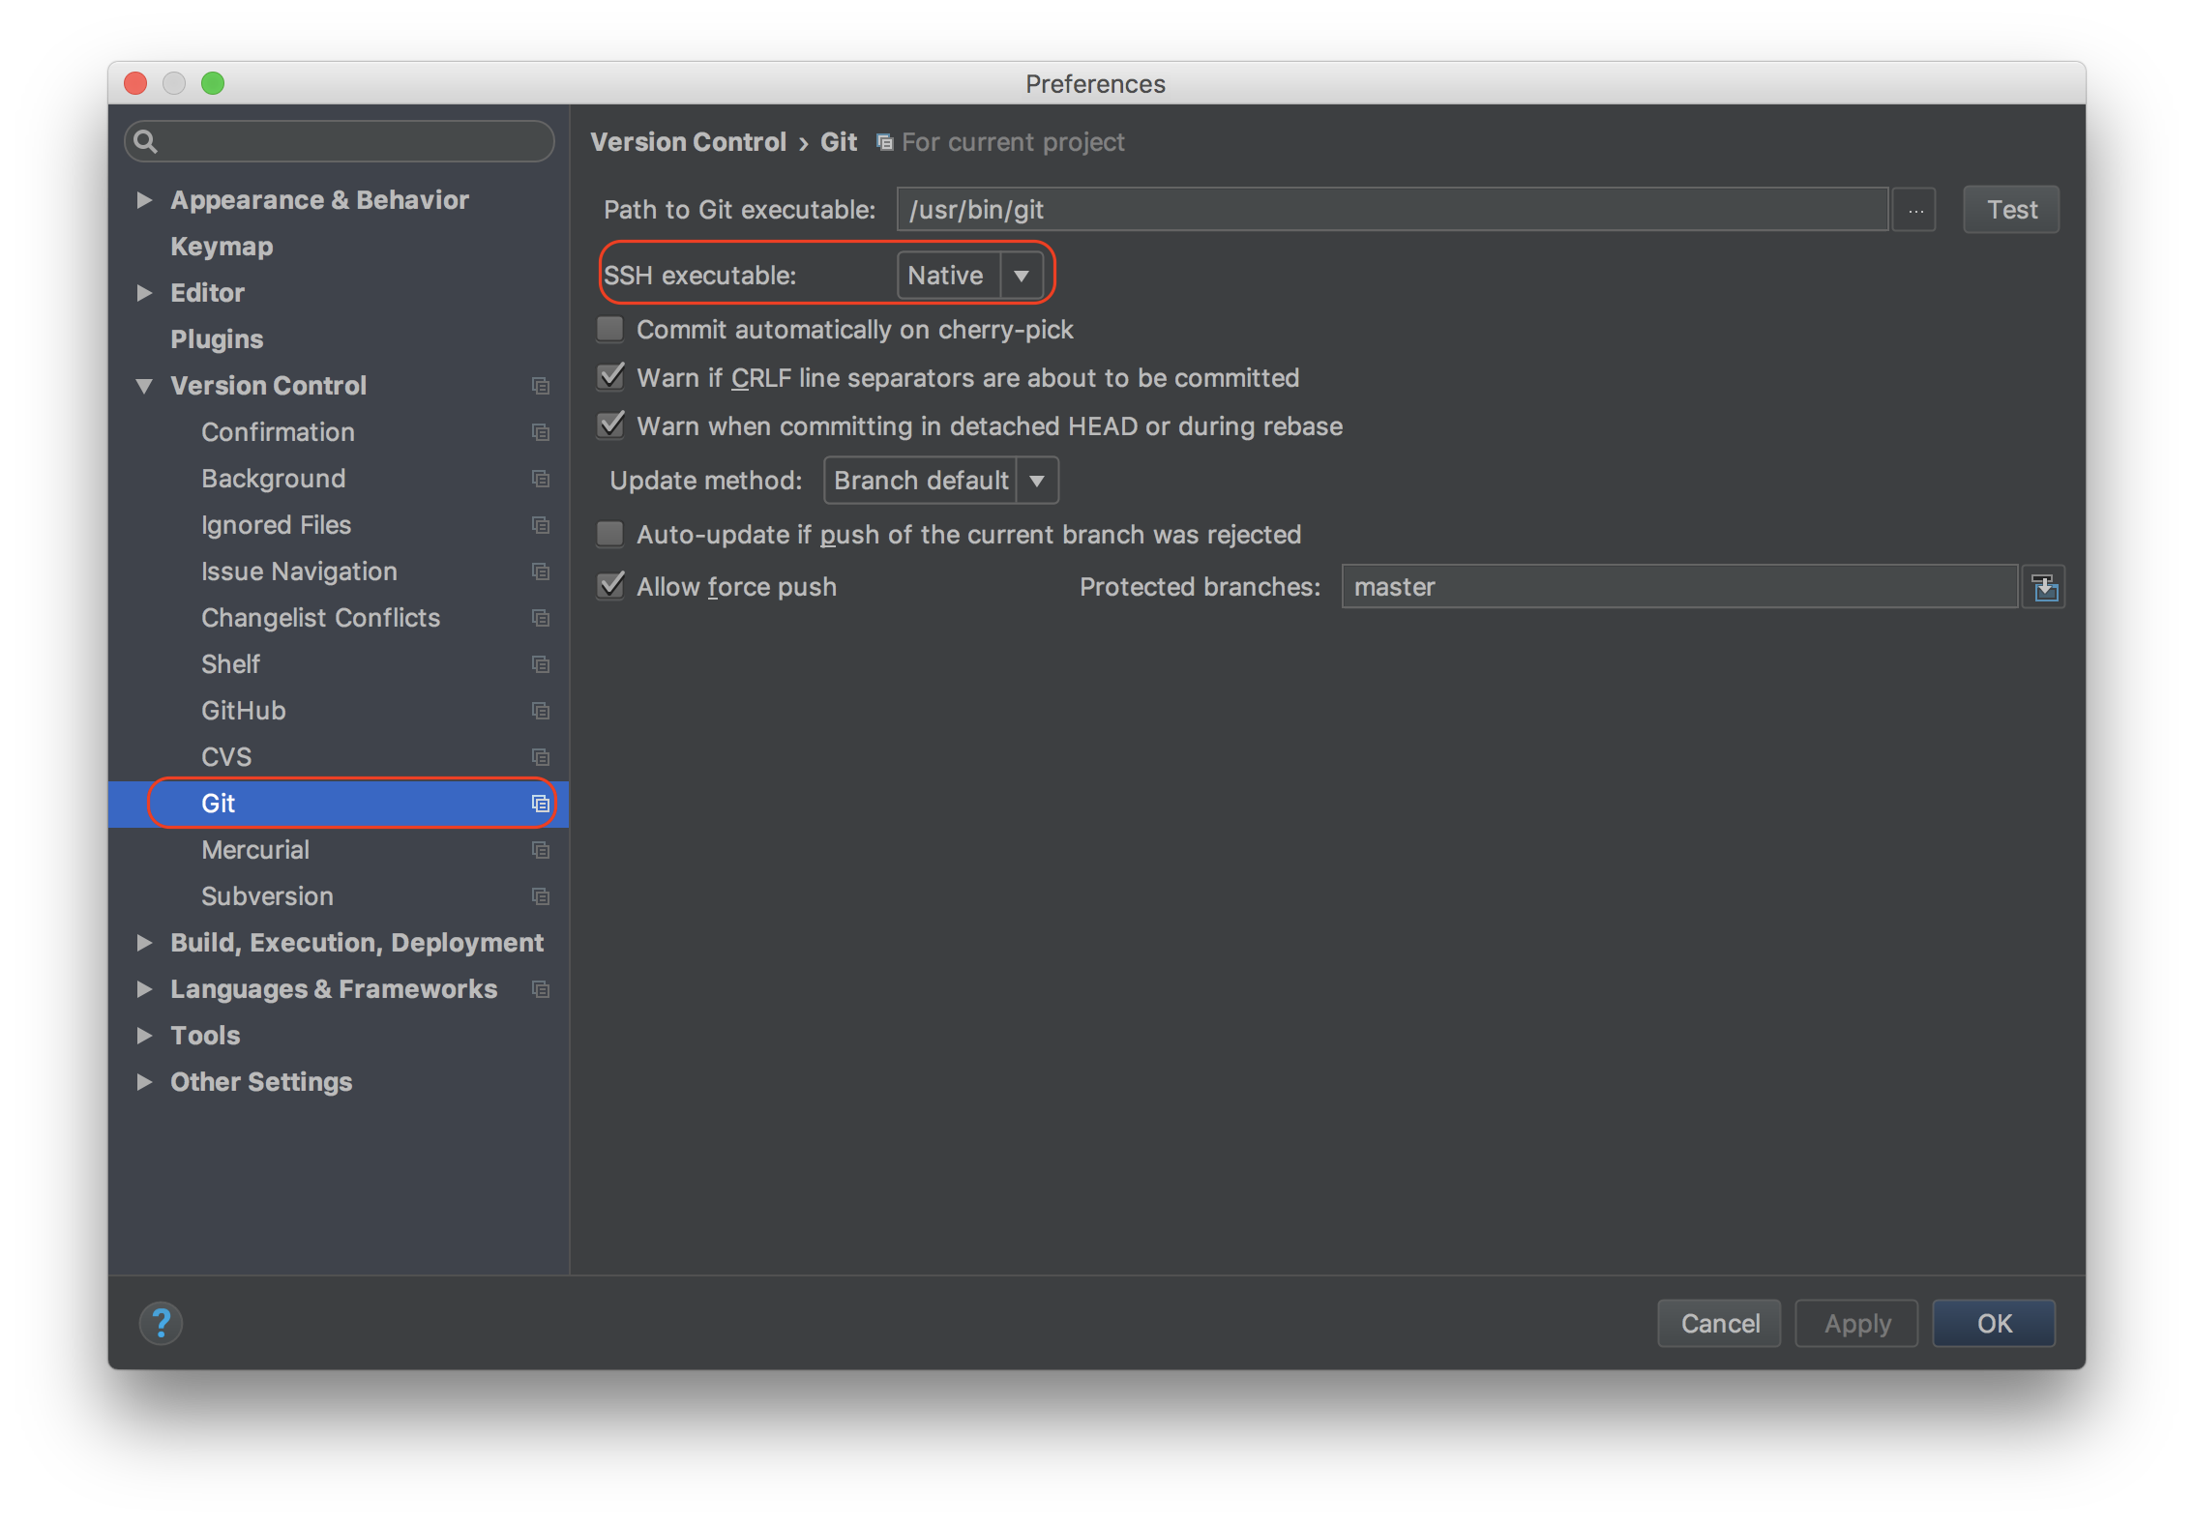Click the Test button for Git executable

coord(2010,209)
